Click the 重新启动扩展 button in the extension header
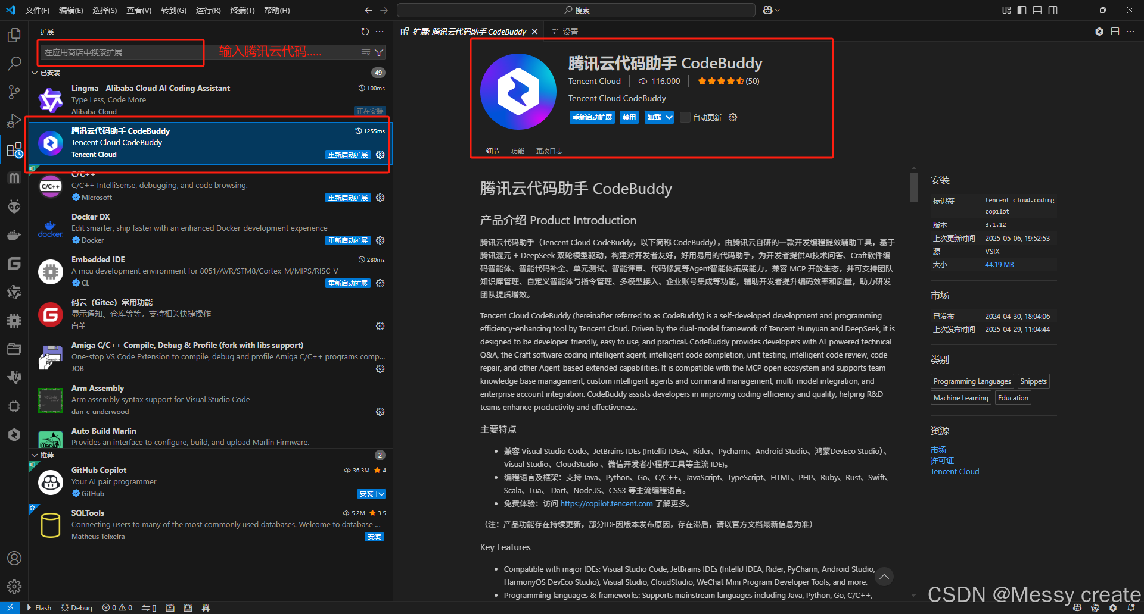Image resolution: width=1144 pixels, height=614 pixels. (x=592, y=117)
